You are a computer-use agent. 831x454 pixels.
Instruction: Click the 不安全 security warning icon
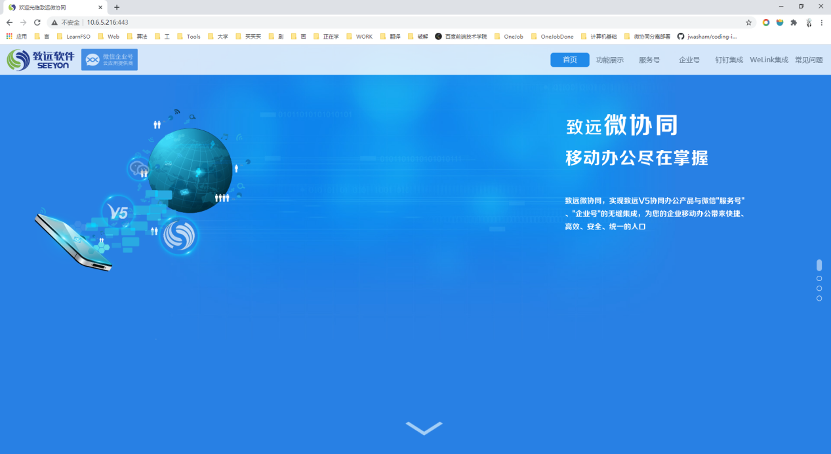pyautogui.click(x=54, y=22)
